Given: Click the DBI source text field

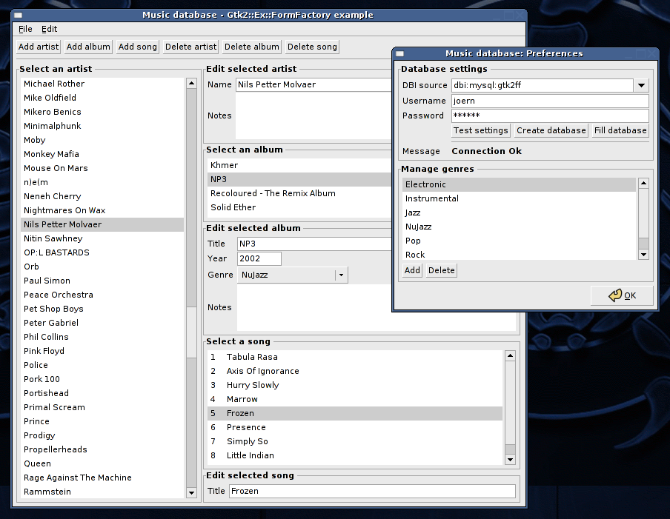Looking at the screenshot, I should coord(543,85).
